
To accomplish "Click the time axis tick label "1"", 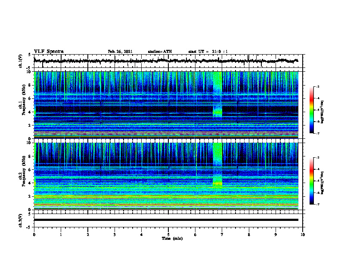I will pos(61,235).
